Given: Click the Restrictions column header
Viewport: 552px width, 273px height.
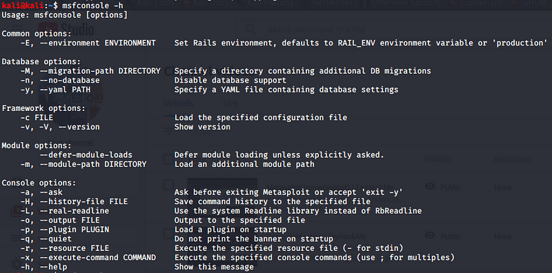Looking at the screenshot, I should click(513, 159).
